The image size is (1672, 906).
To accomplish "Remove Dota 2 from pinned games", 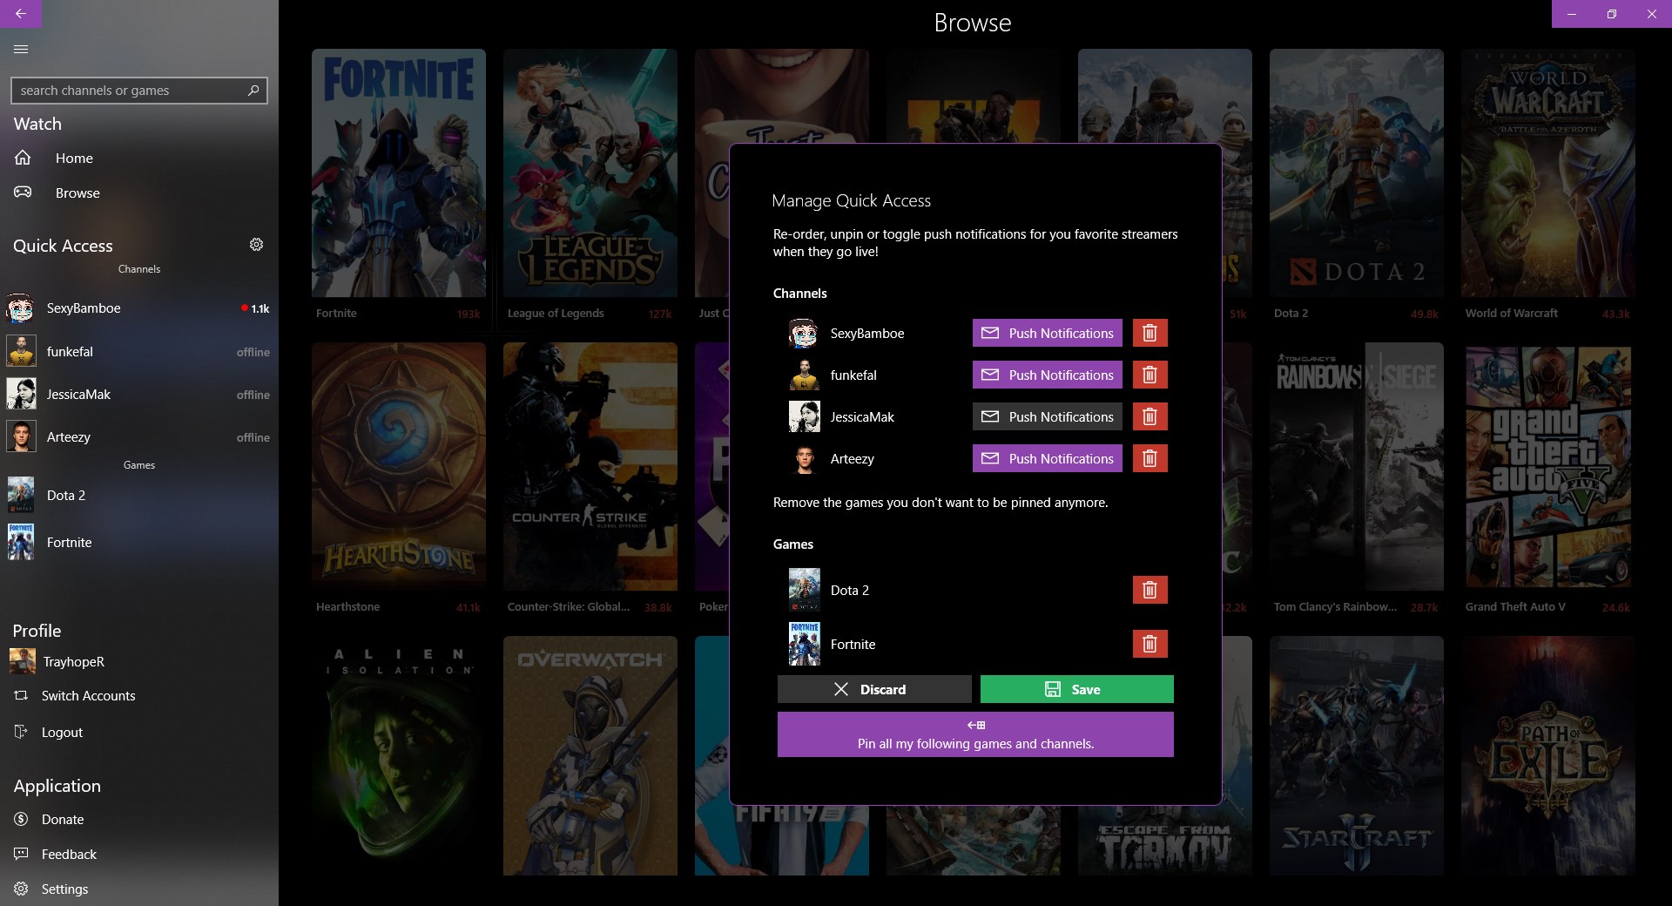I will (1149, 590).
